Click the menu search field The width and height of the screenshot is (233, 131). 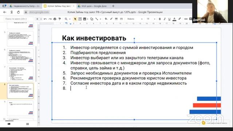pos(19,19)
